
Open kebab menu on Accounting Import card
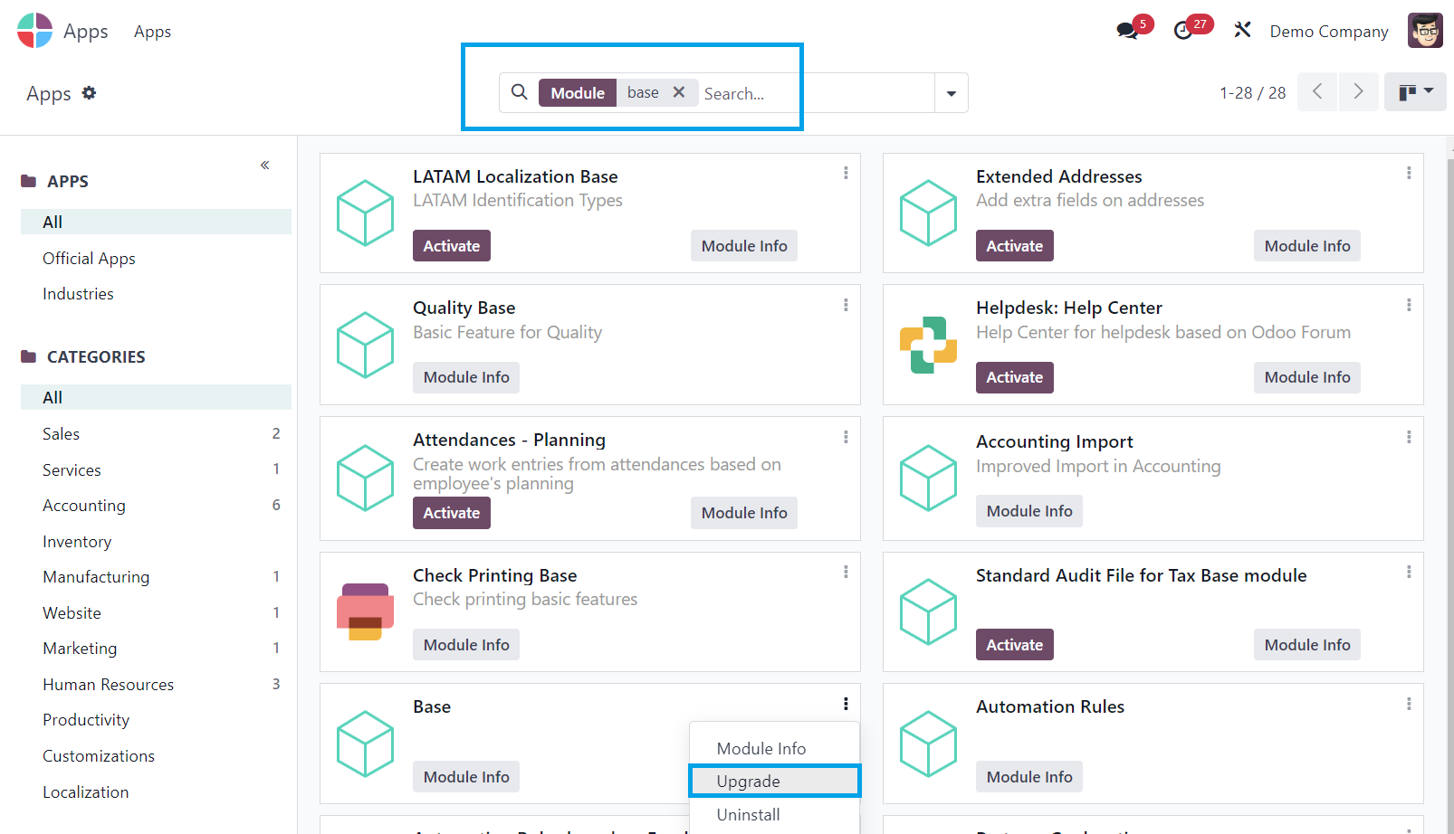1409,437
